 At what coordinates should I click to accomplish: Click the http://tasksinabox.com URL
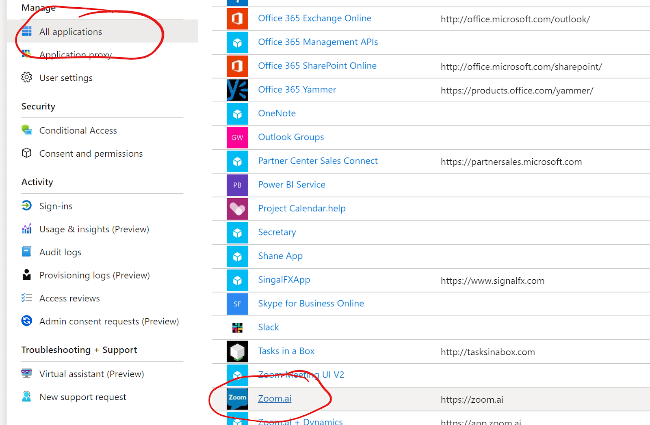tap(487, 352)
